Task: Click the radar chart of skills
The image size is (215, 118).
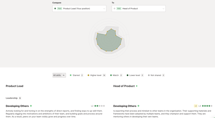Action: click(x=109, y=39)
